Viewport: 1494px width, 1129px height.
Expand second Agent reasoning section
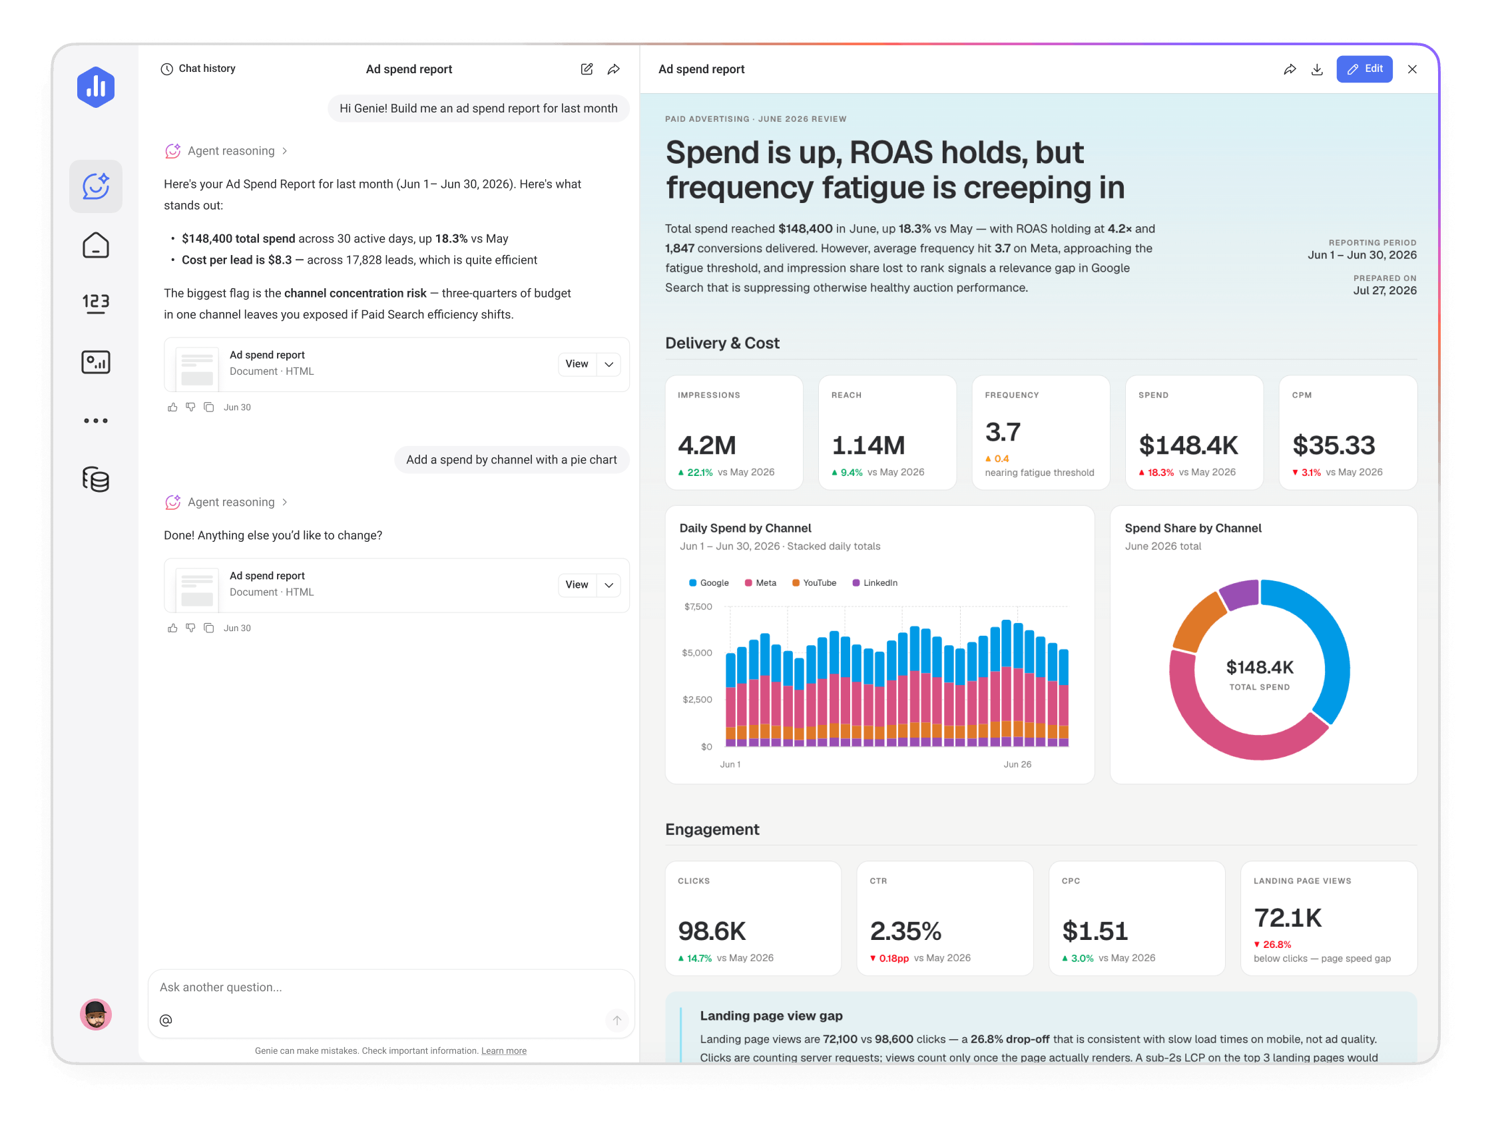click(227, 502)
